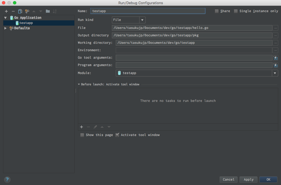The image size is (281, 185).
Task: Browse for Output directory
Action: pyautogui.click(x=275, y=35)
